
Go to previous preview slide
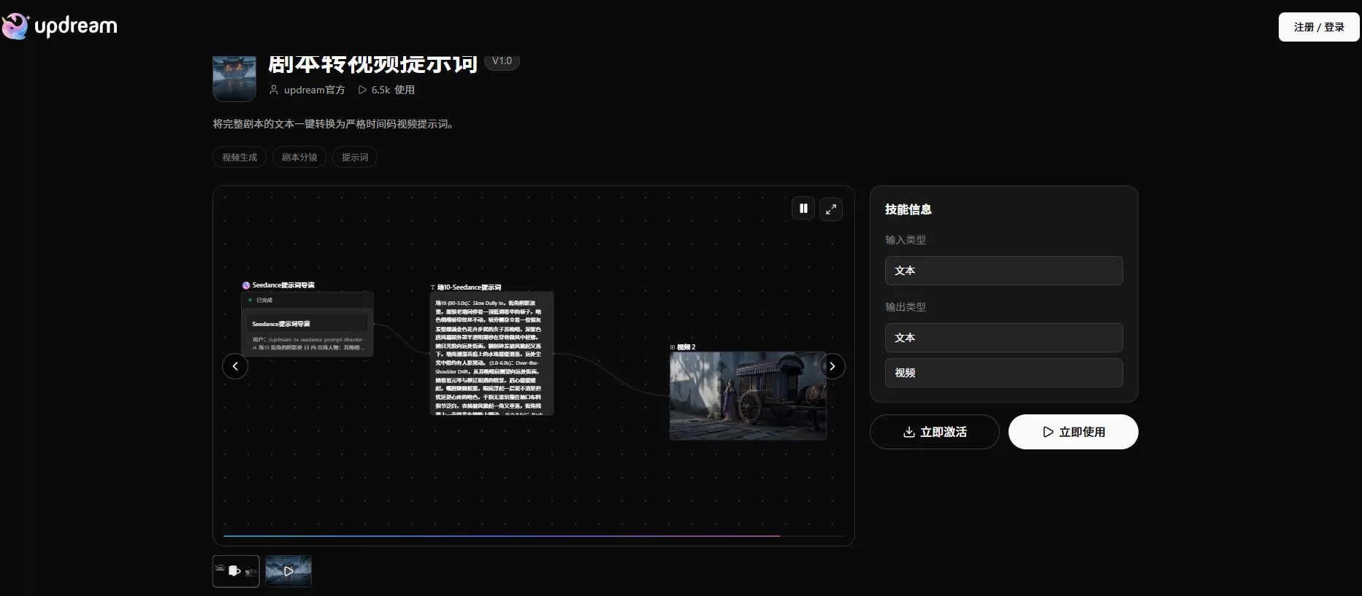tap(235, 366)
